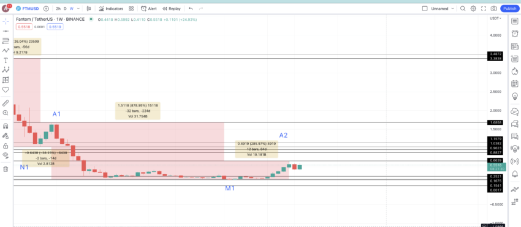Click the 1.6858 price level label

coord(495,122)
